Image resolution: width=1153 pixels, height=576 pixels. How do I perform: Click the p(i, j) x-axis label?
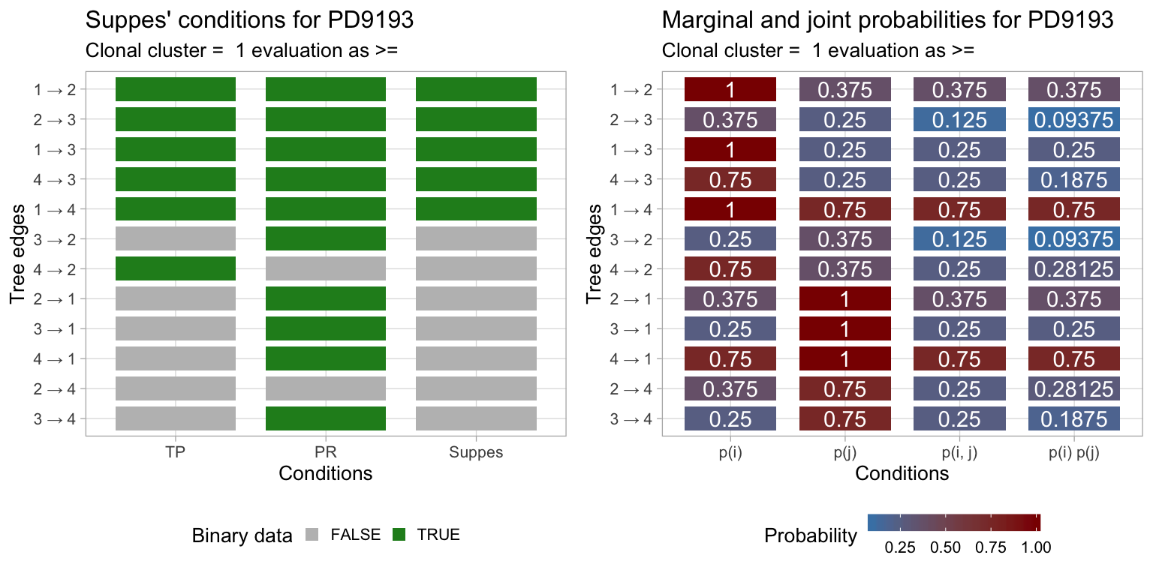coord(959,452)
